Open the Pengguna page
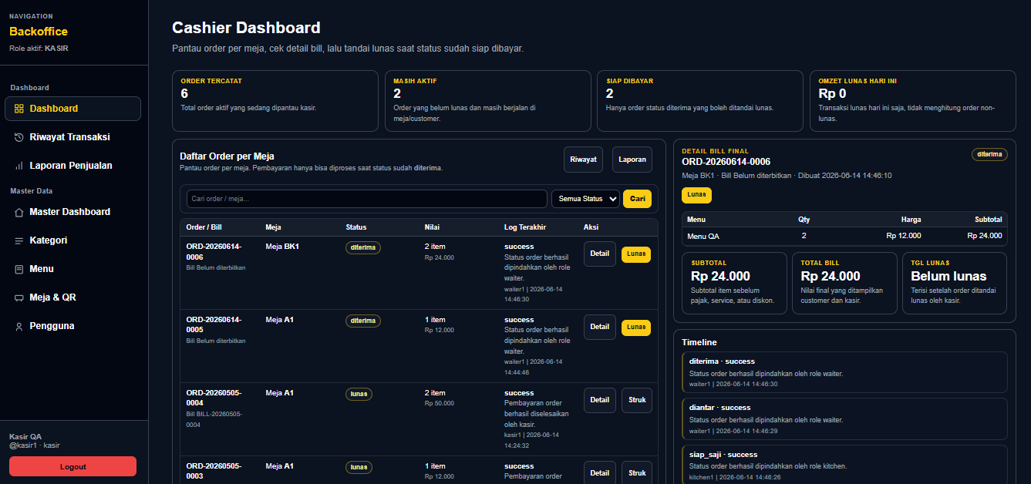 click(x=72, y=326)
